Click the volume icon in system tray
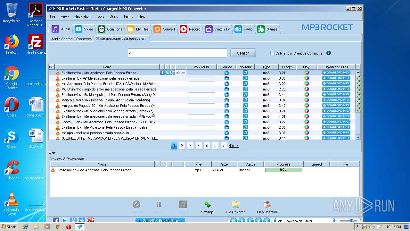Screen dimensions: 410x231 coord(372,227)
